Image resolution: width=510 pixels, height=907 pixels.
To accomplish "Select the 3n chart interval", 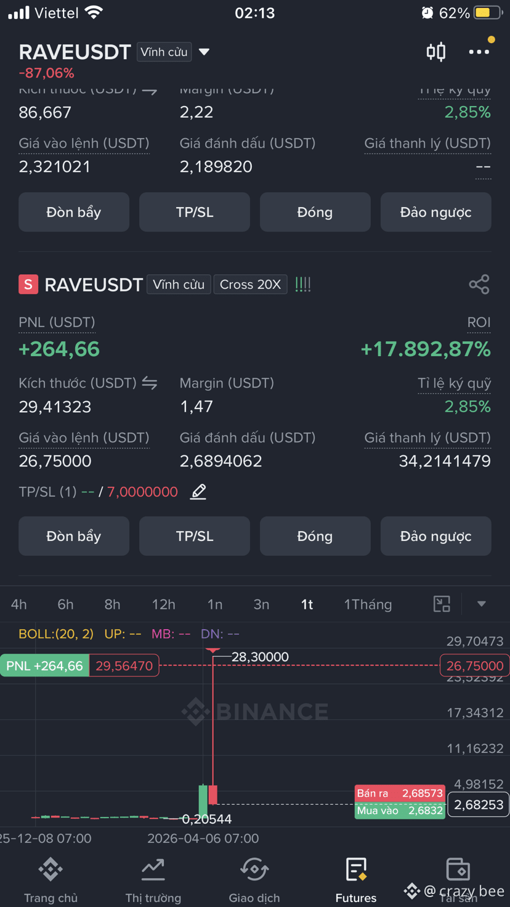I will [x=262, y=604].
